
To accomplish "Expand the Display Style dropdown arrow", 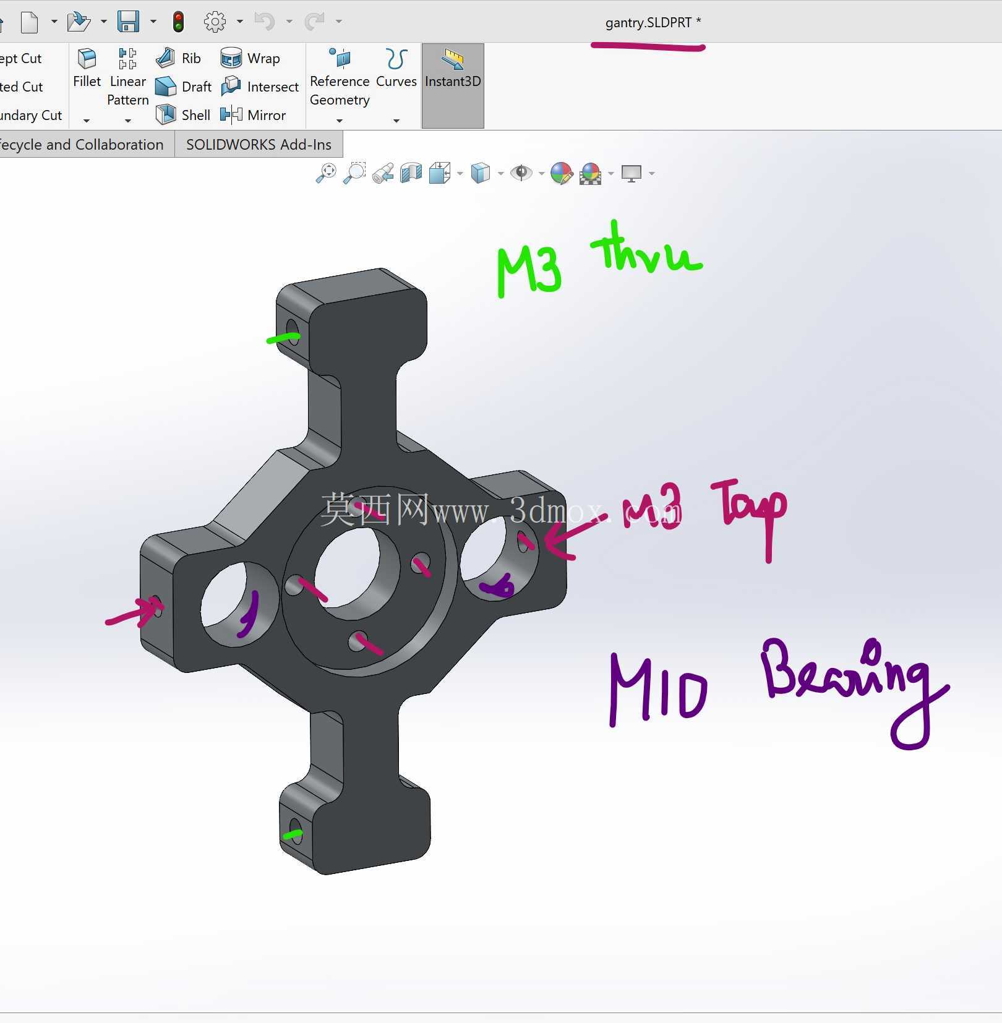I will coord(500,174).
